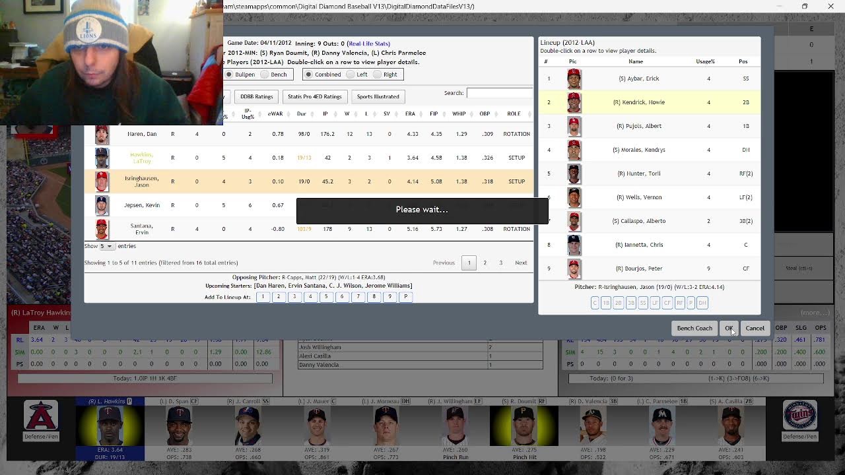This screenshot has width=845, height=475.
Task: Sort table by ROLE column
Action: pyautogui.click(x=514, y=113)
